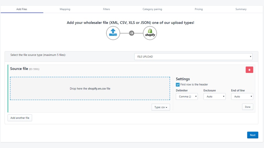This screenshot has height=148, width=264.
Task: Select the Add Files tab
Action: [x=22, y=9]
